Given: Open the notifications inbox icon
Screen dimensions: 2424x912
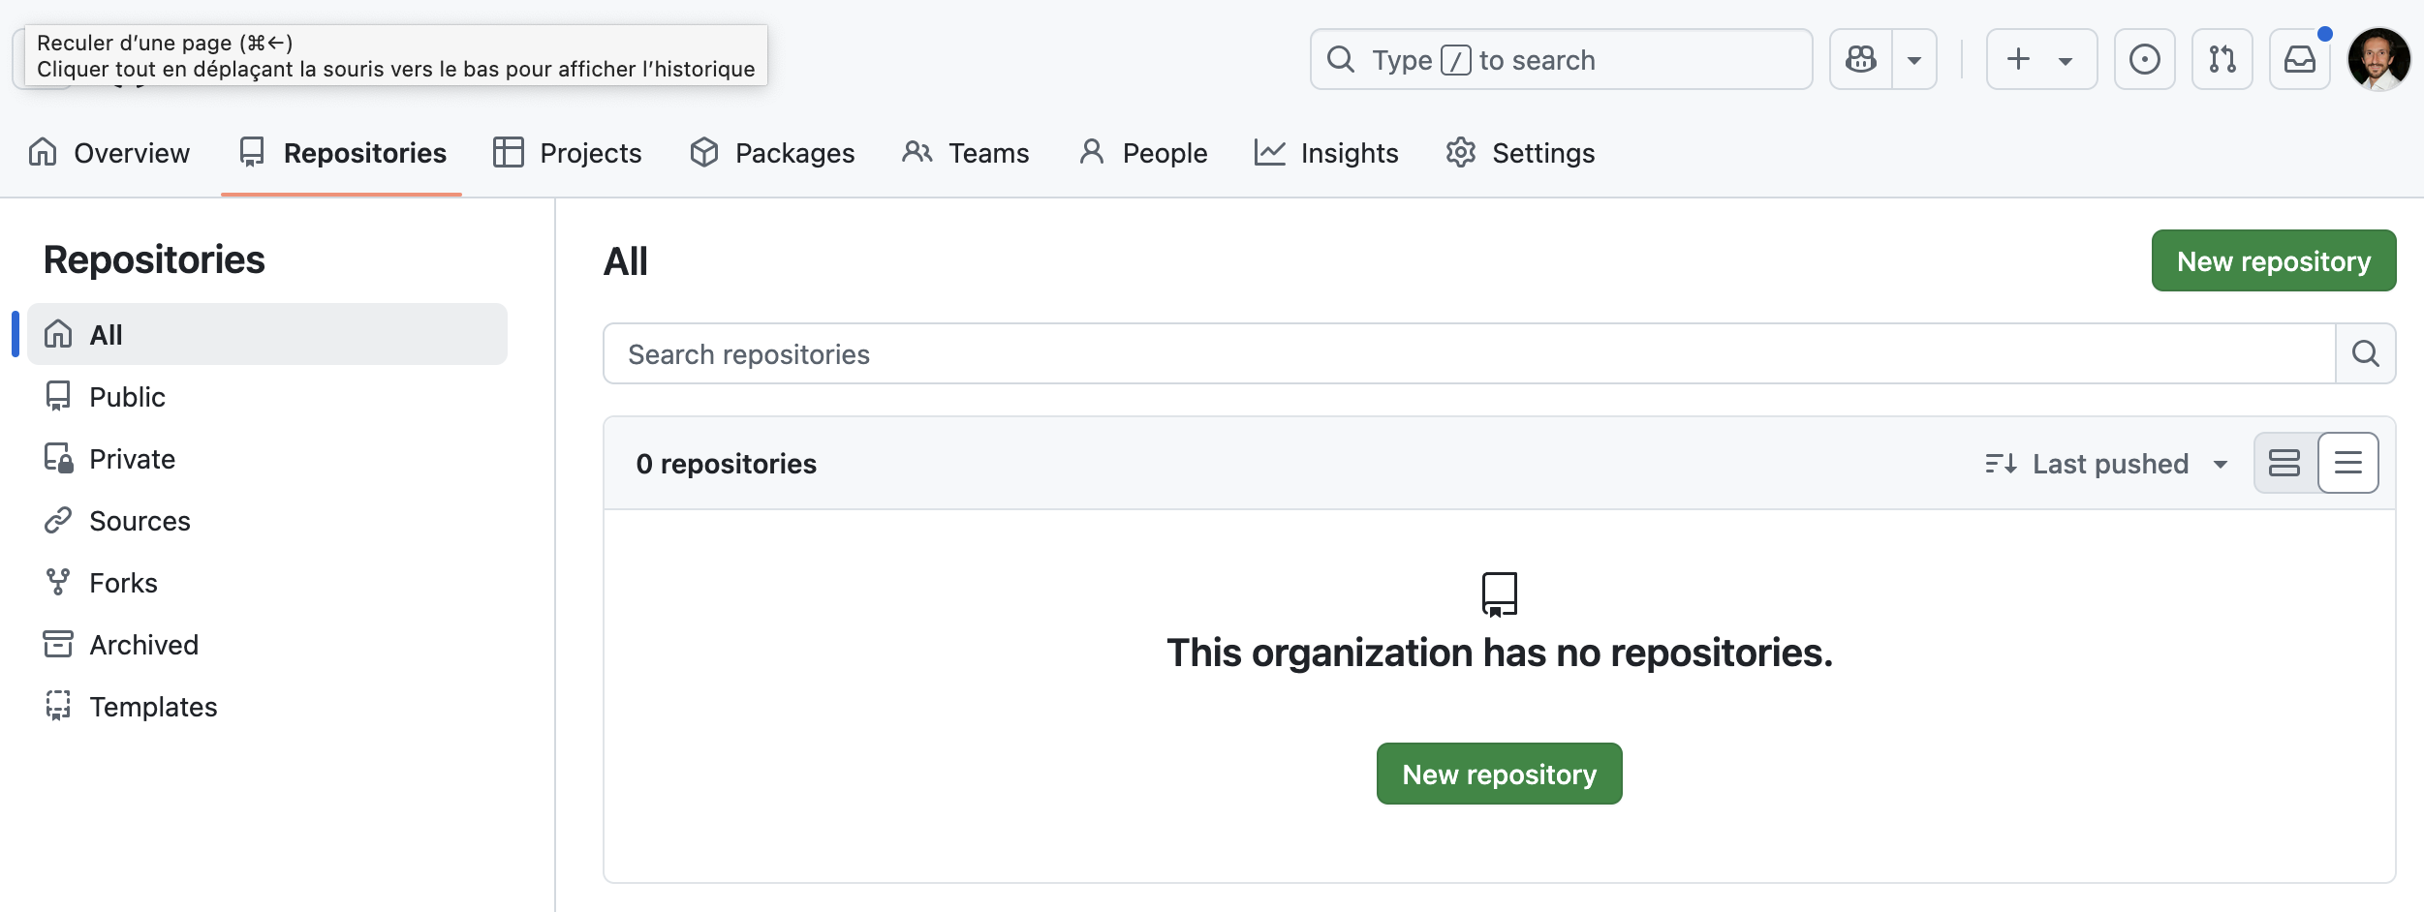Looking at the screenshot, I should pos(2299,60).
